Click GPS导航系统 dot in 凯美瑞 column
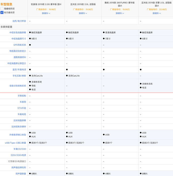Image resolution: width=173 pixels, height=176 pixels. coord(30,45)
